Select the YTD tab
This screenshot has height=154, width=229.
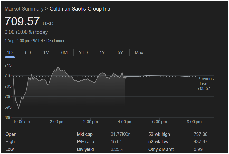(x=83, y=53)
